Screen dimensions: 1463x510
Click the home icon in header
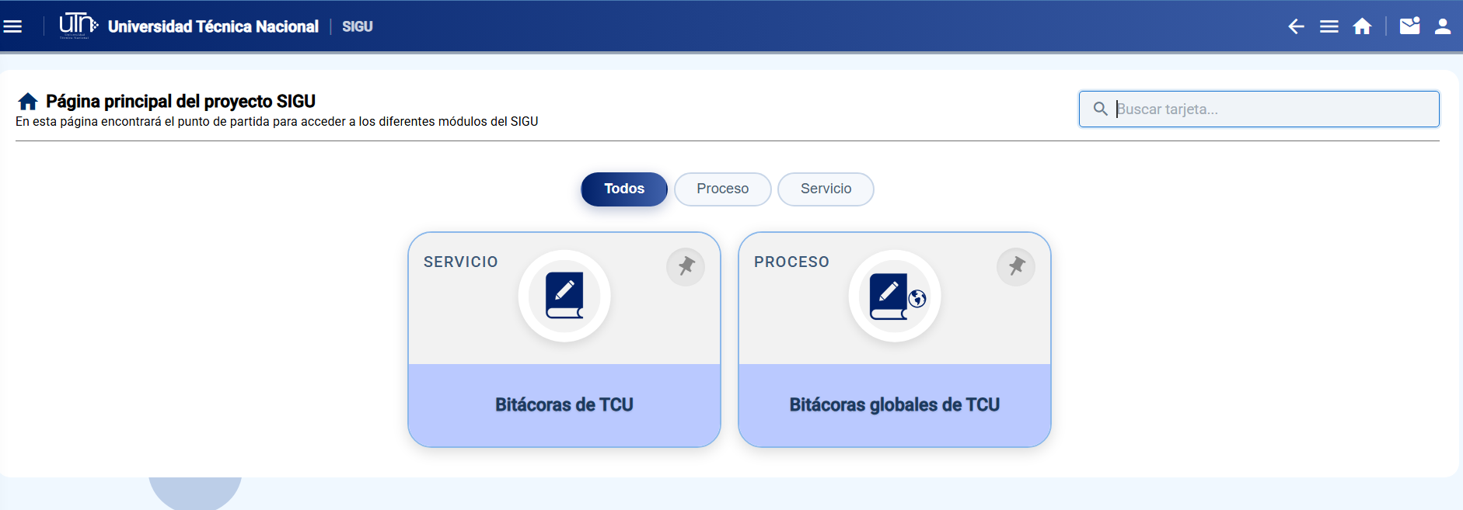(1362, 26)
